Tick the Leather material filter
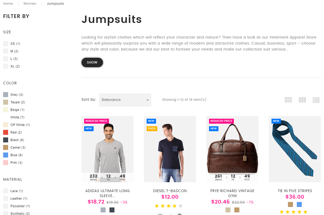 pyautogui.click(x=6, y=199)
